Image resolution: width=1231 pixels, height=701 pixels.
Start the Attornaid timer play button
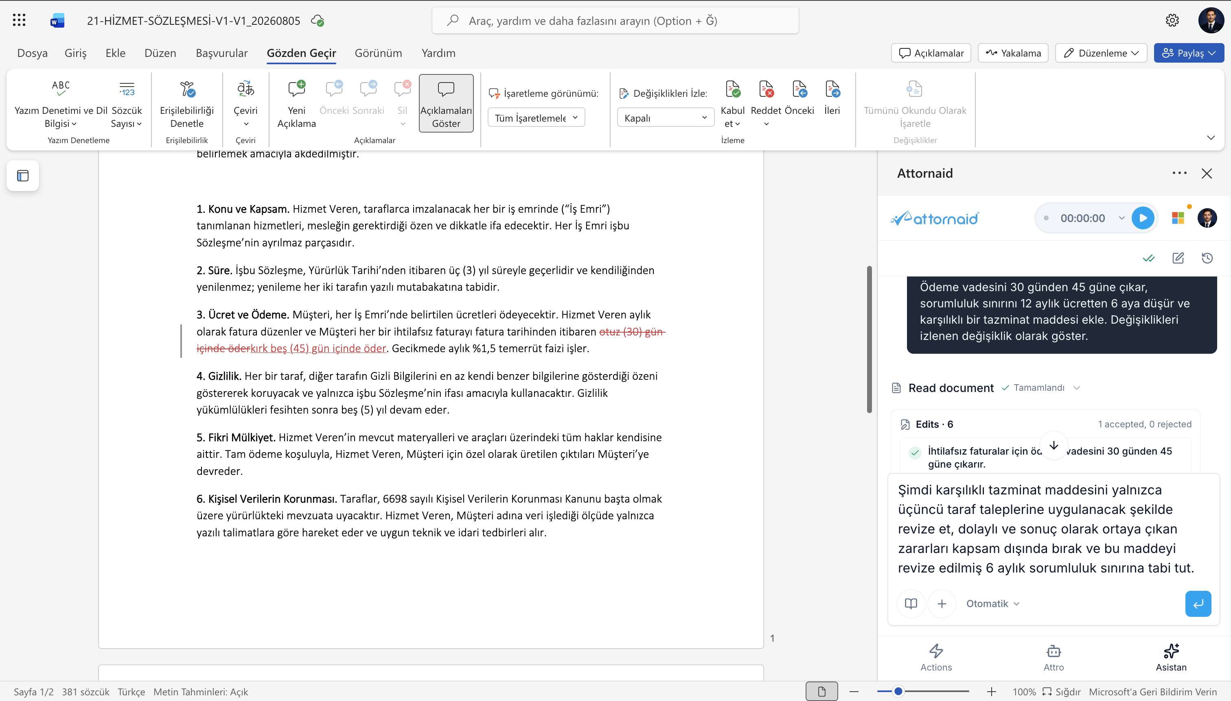click(x=1142, y=218)
